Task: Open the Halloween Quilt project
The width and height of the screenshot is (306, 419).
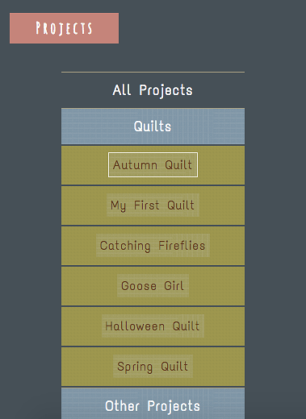Action: pyautogui.click(x=153, y=326)
